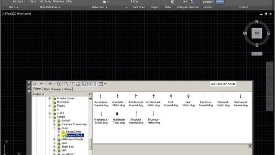The height and width of the screenshot is (155, 275).
Task: Click the Folder List vertical scrollbar thumb
Action: pyautogui.click(x=90, y=144)
